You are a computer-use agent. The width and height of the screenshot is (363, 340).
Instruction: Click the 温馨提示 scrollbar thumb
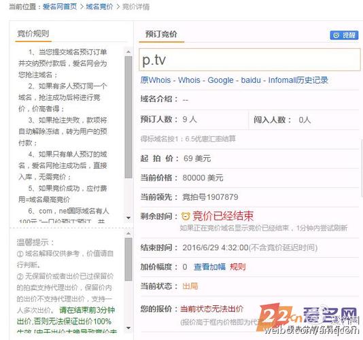128,259
